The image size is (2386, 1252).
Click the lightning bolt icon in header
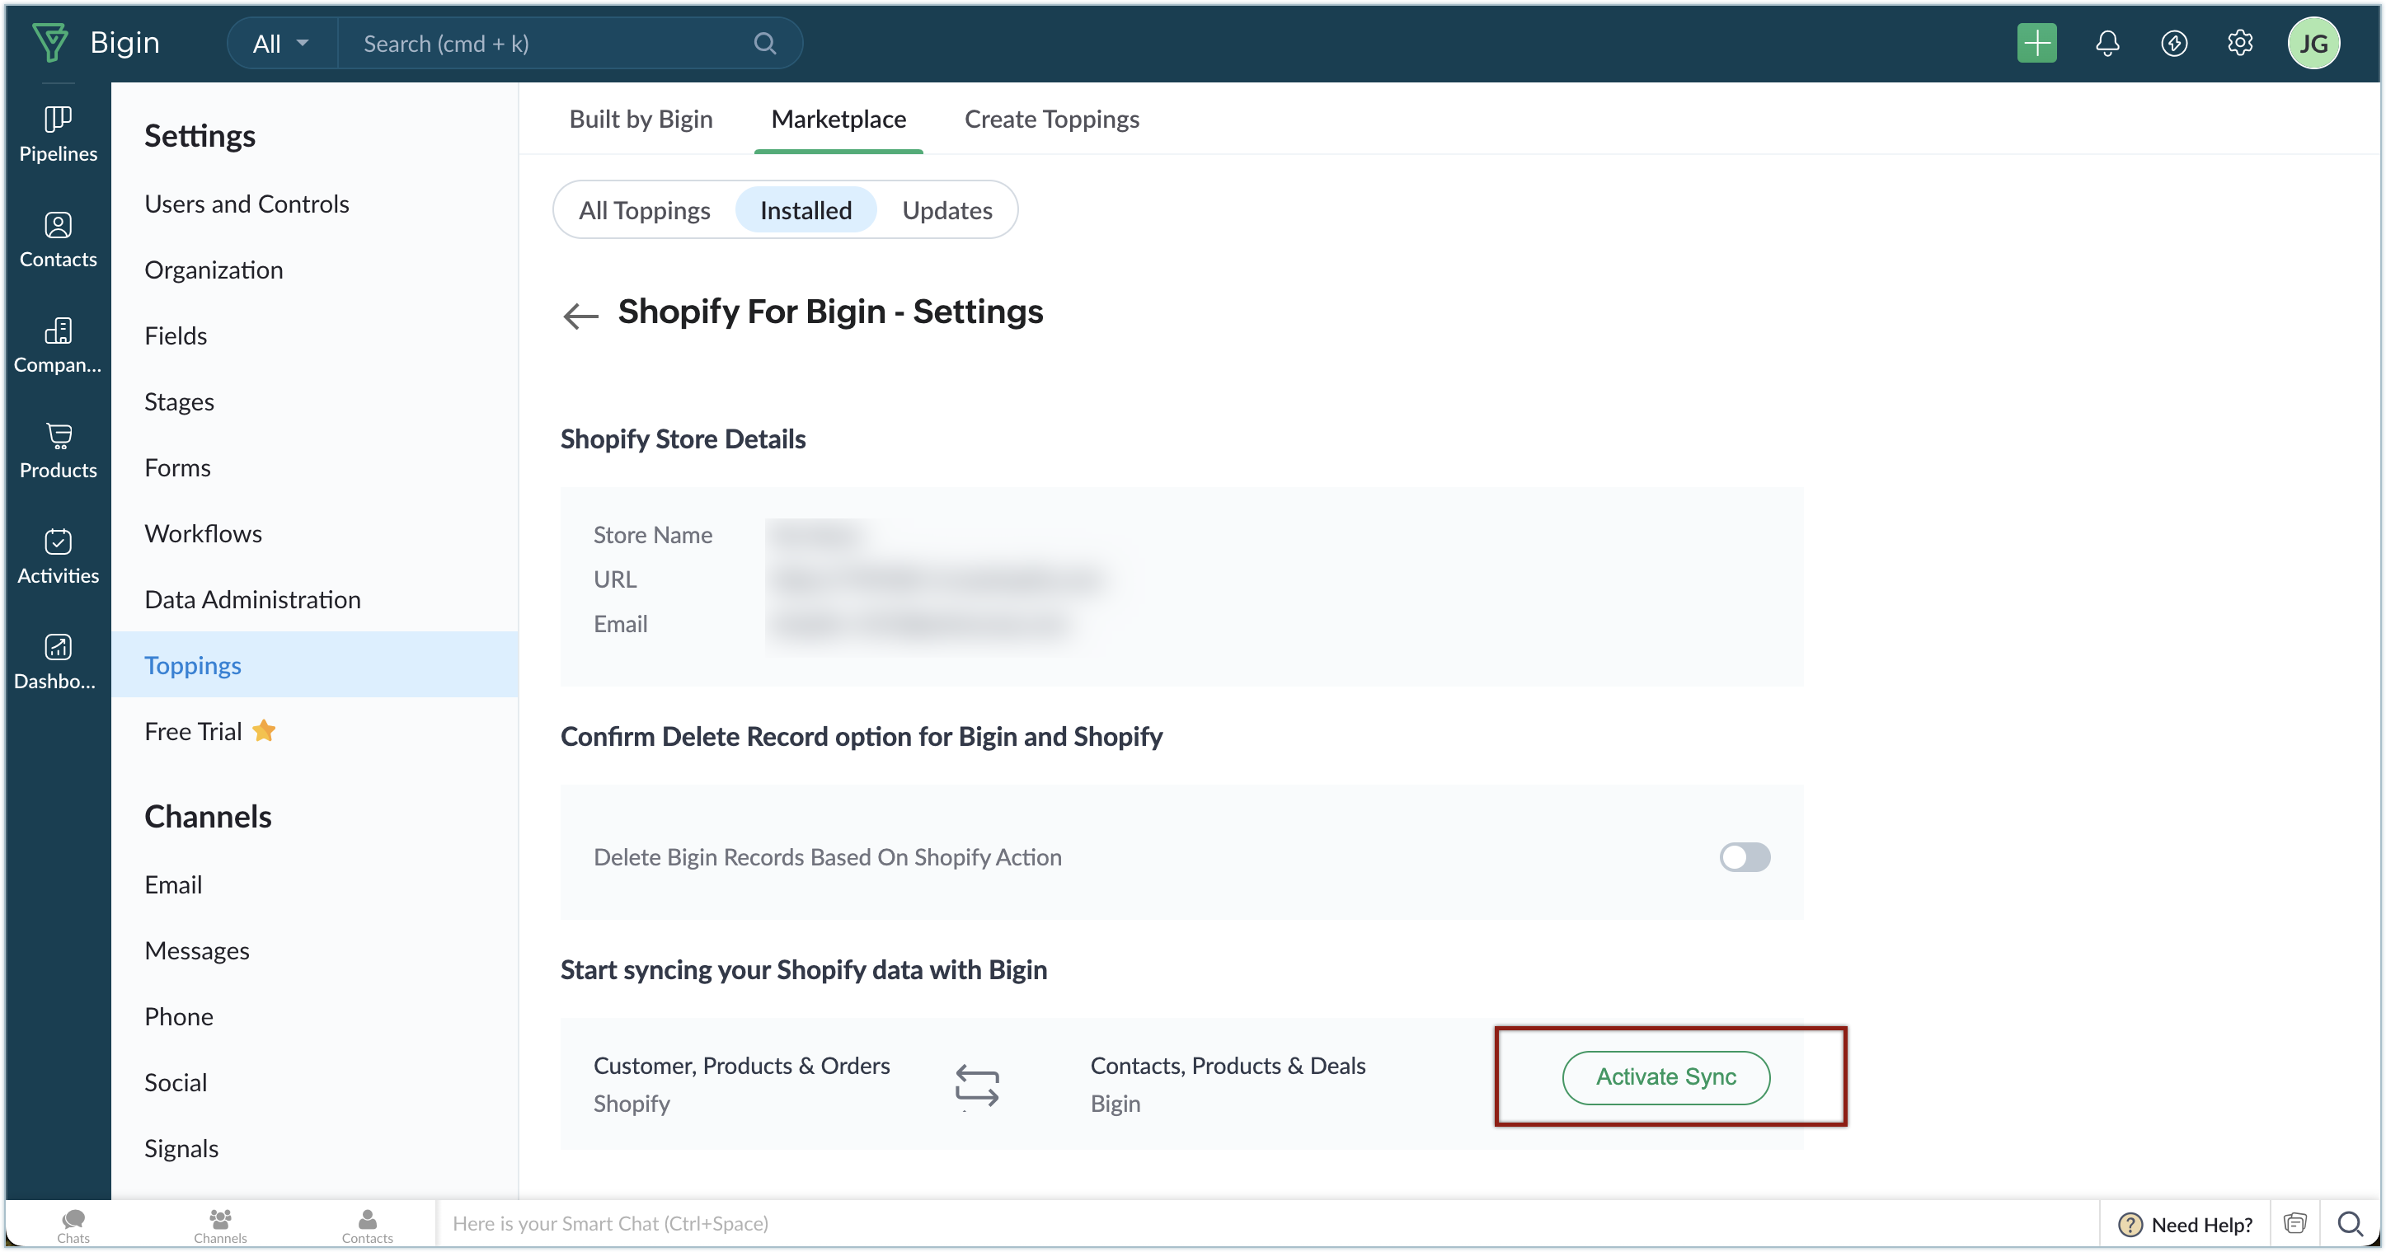[x=2173, y=43]
